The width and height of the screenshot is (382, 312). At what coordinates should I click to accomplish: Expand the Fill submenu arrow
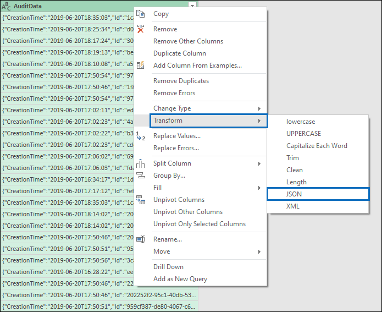259,188
